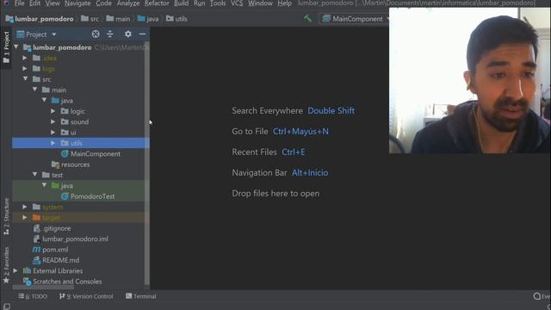Open Project panel settings gear
The width and height of the screenshot is (551, 310).
click(x=128, y=34)
